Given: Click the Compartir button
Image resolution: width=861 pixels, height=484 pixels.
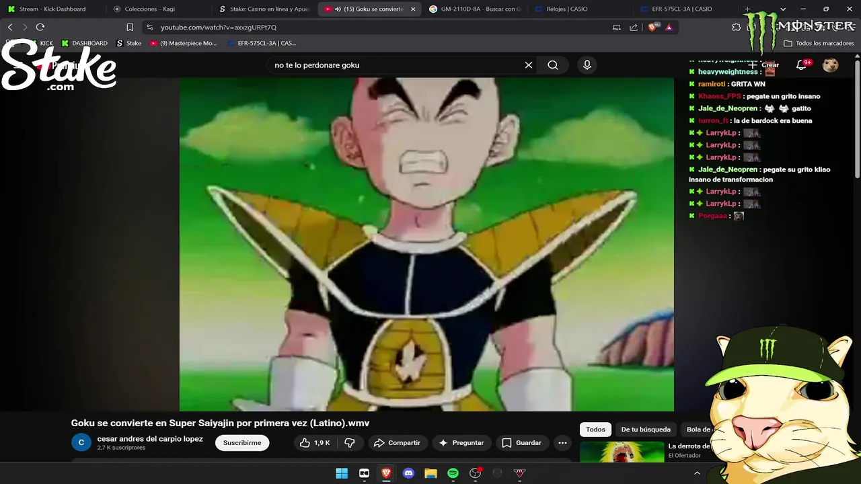Looking at the screenshot, I should pyautogui.click(x=397, y=442).
